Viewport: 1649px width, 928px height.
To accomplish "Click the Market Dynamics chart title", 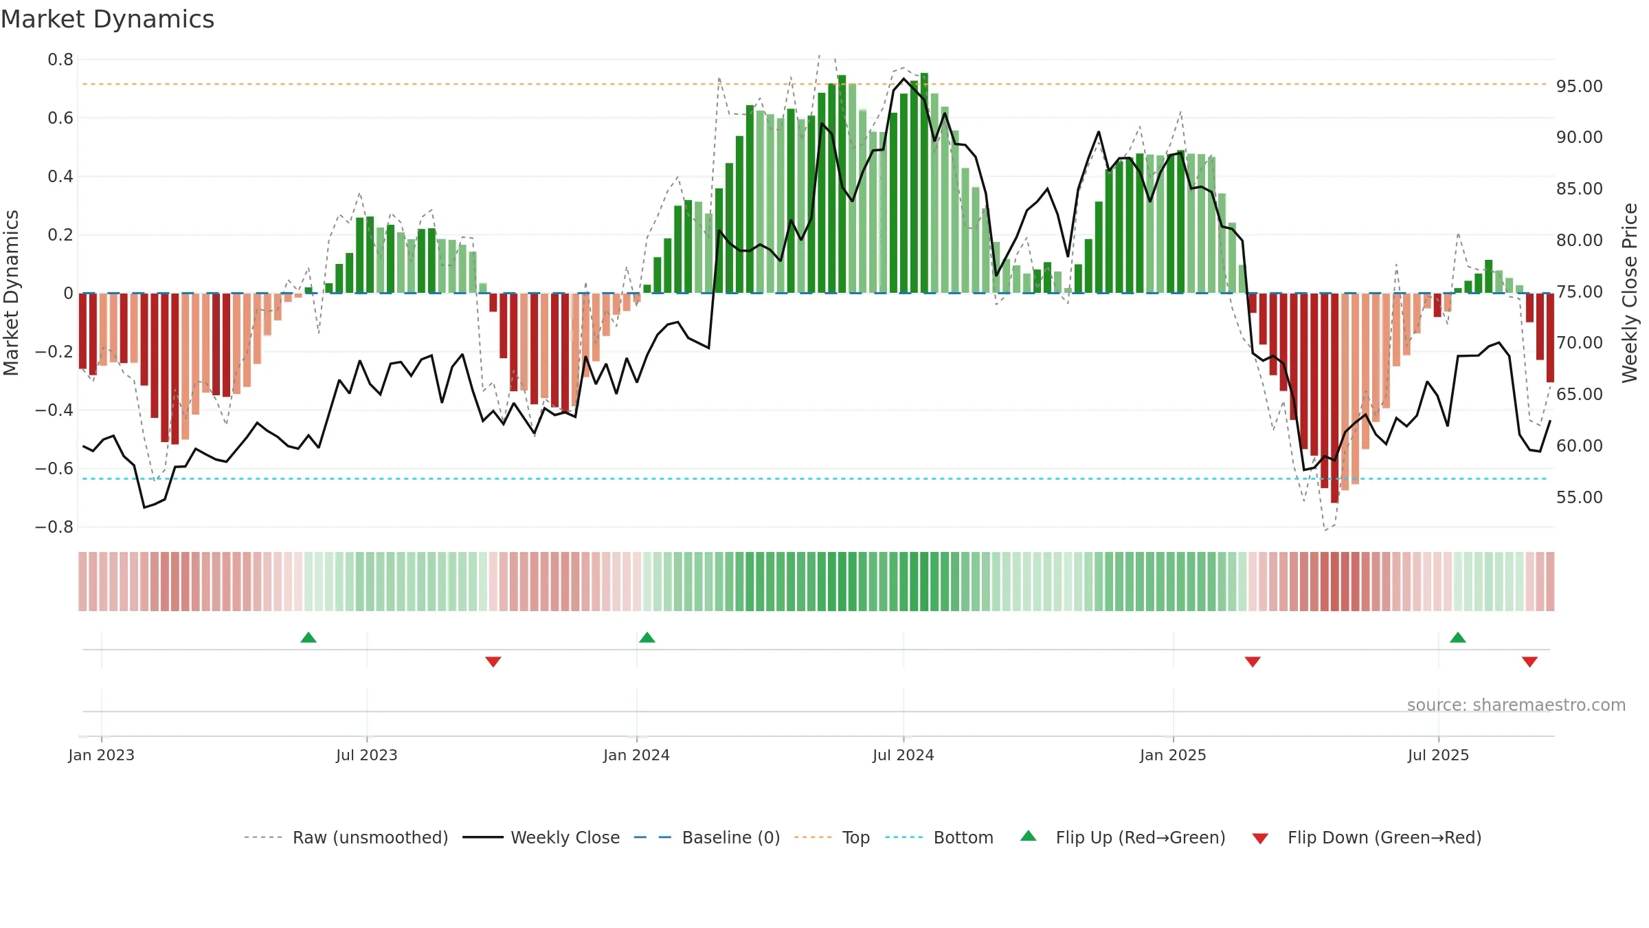I will tap(108, 19).
